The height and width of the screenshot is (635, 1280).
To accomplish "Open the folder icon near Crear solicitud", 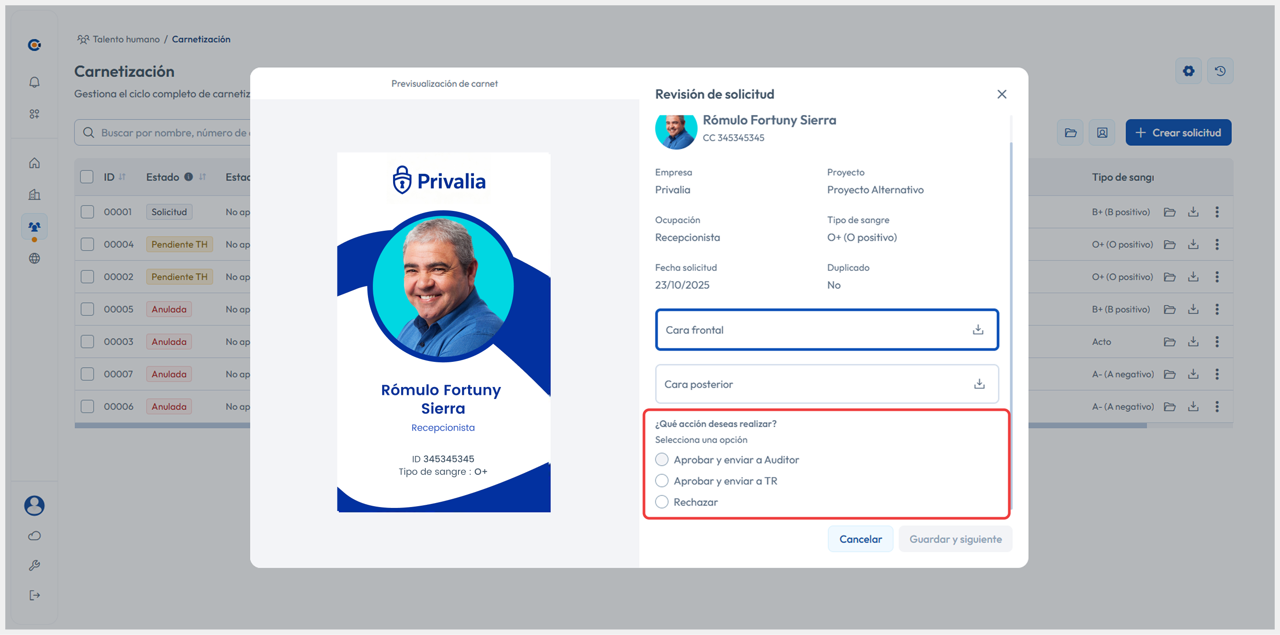I will point(1070,132).
